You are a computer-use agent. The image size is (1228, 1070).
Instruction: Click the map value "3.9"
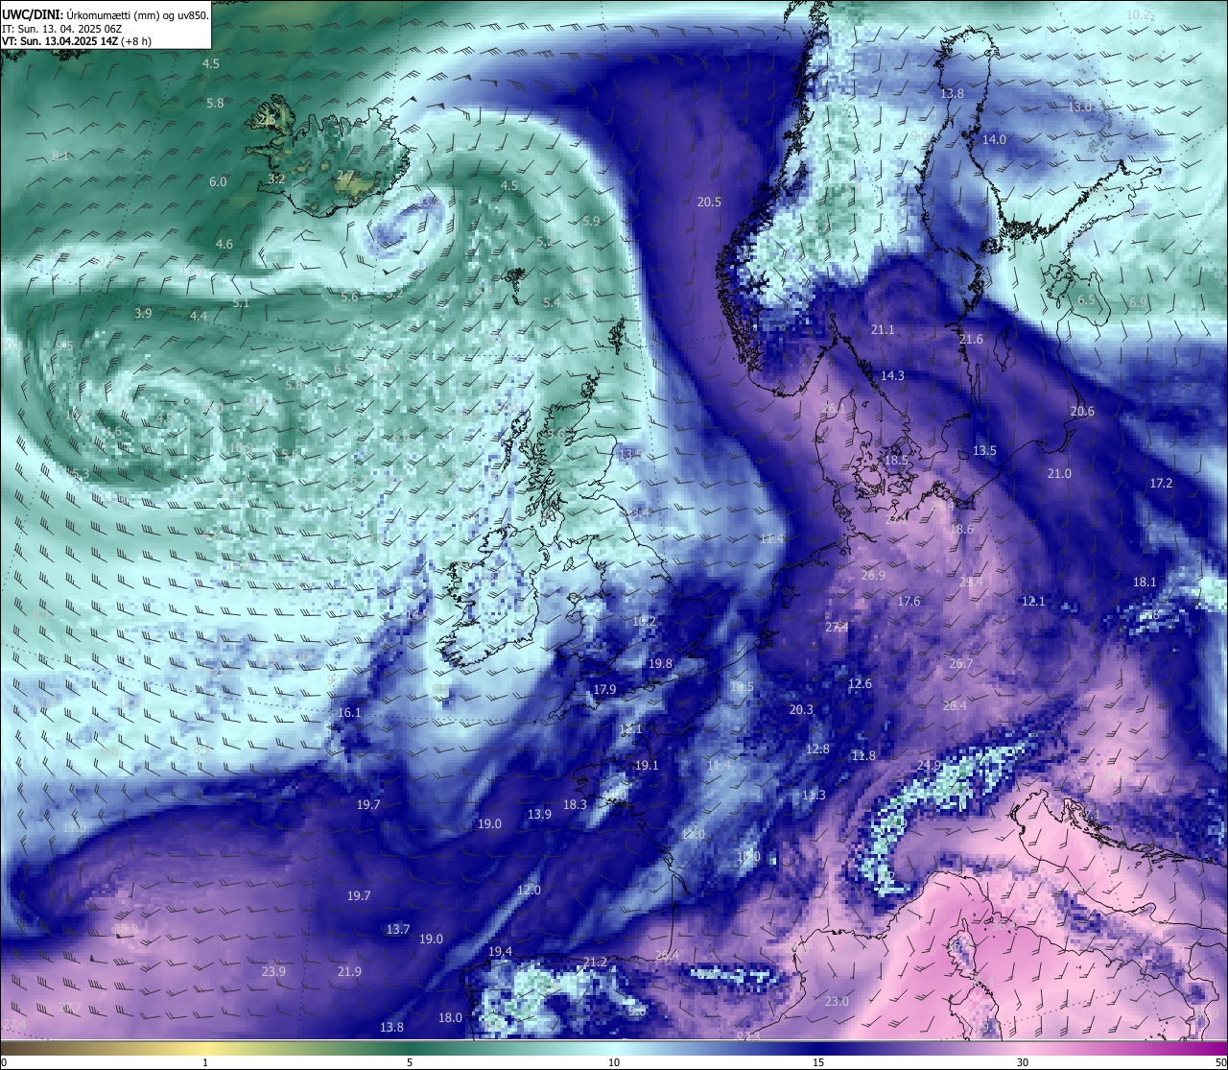tap(143, 313)
